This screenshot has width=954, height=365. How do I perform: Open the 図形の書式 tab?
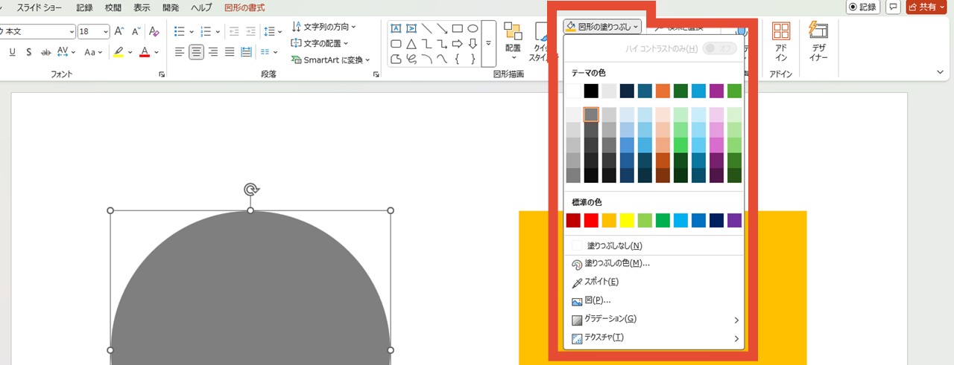pyautogui.click(x=244, y=7)
